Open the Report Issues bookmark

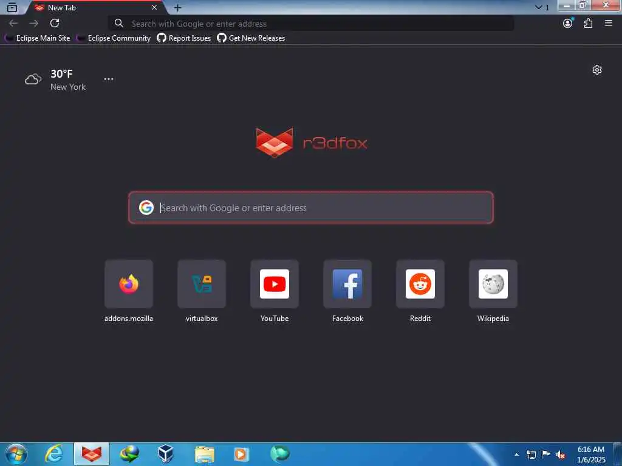(x=183, y=38)
